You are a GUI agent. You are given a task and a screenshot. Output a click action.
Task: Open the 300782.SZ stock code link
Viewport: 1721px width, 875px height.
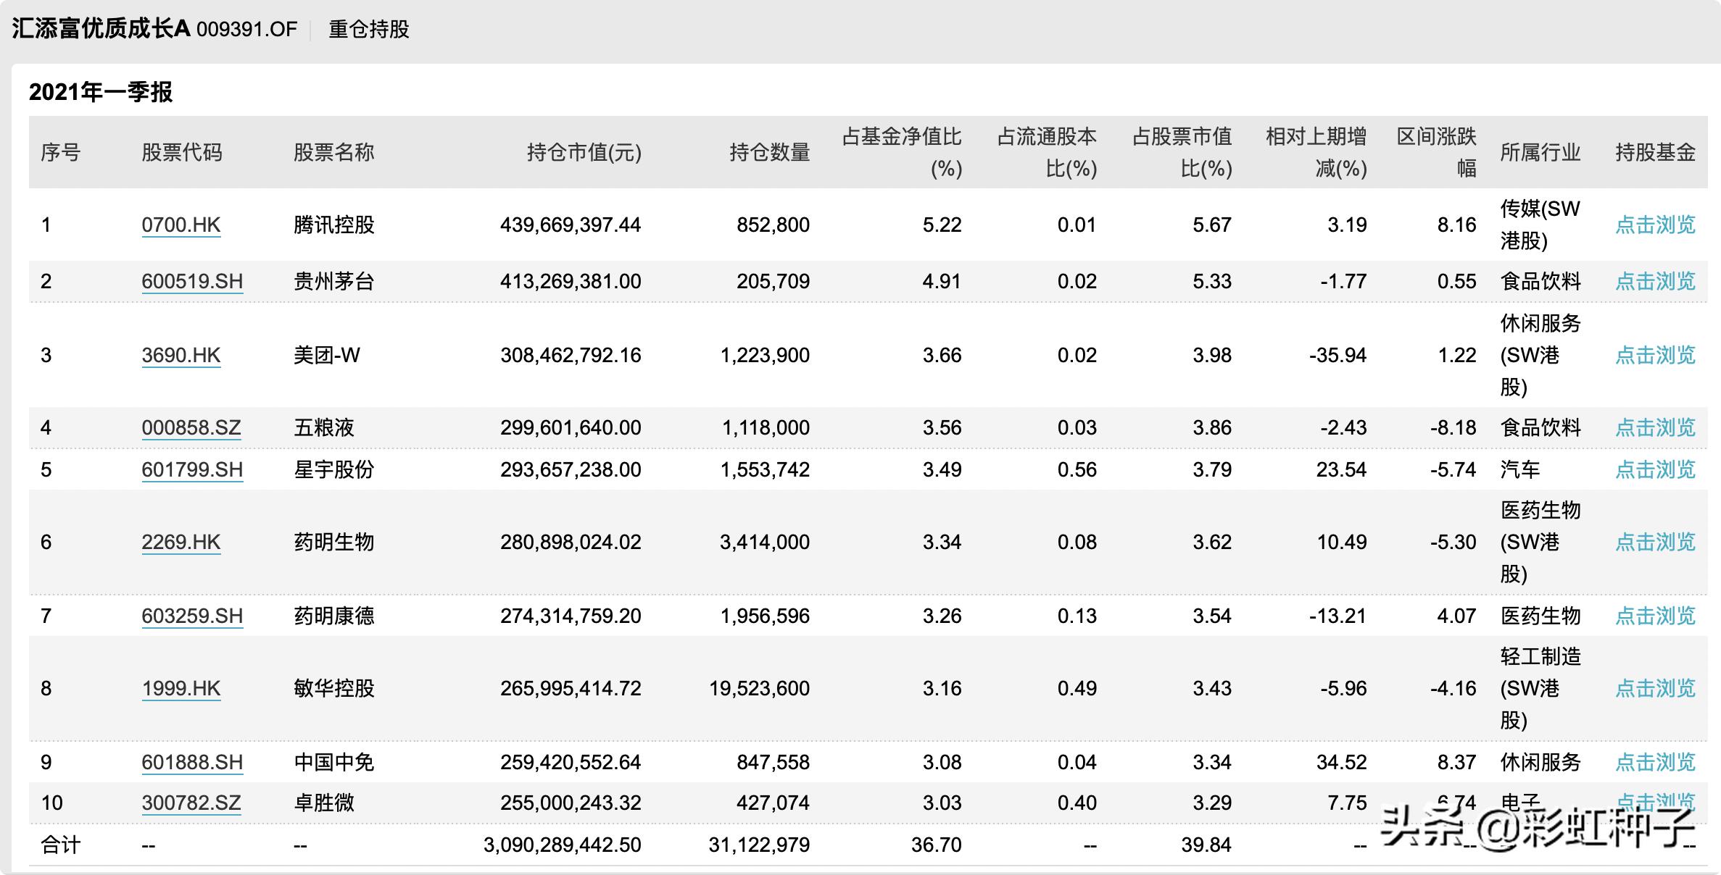[x=191, y=803]
